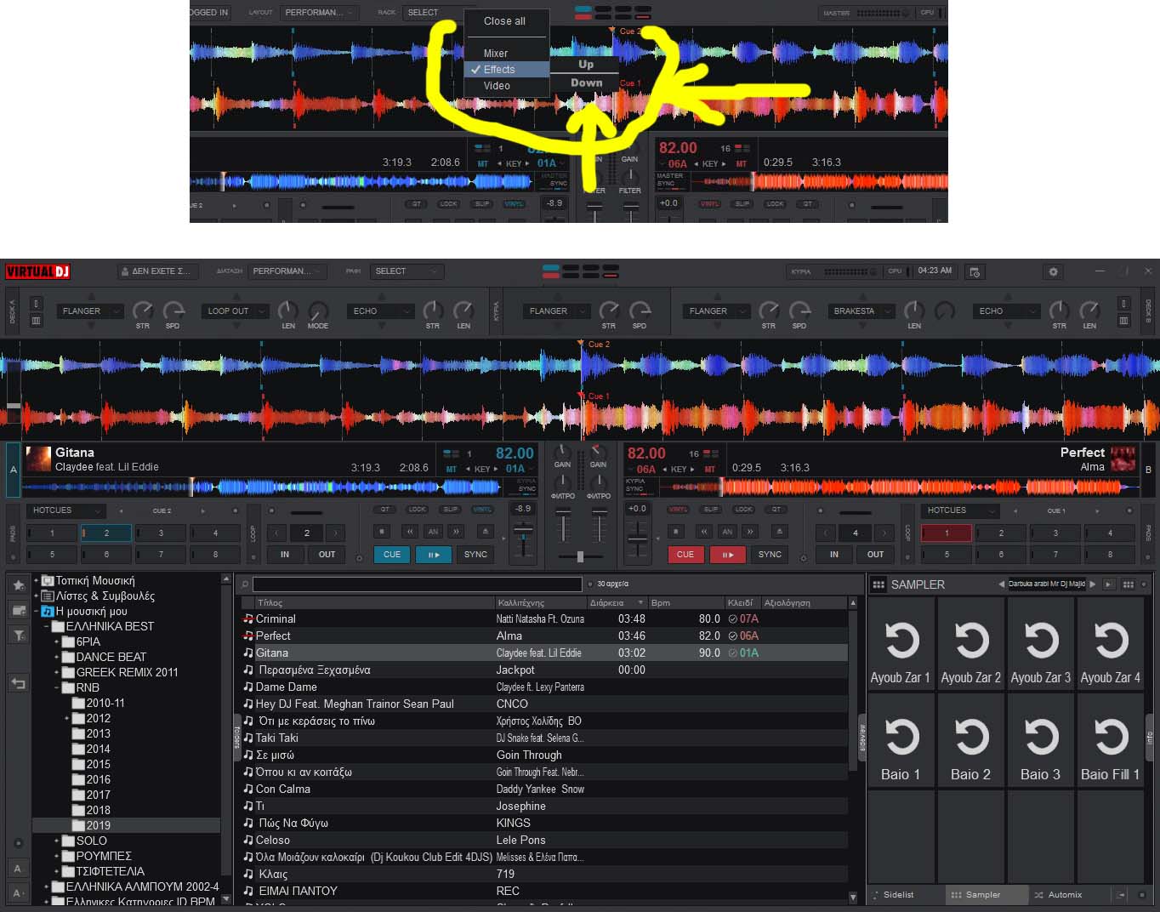Click the search magnifier icon above the track list
This screenshot has height=912, width=1160.
pos(245,584)
